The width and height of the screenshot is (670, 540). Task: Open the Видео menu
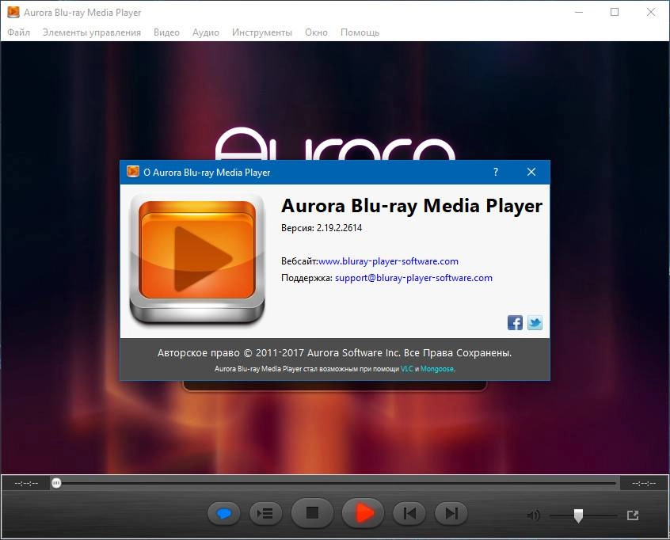pos(166,32)
